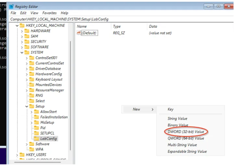Click the WPA folder icon
237x165 pixels.
pyautogui.click(x=32, y=149)
